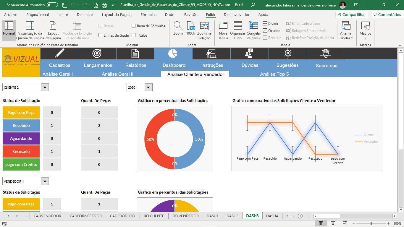Go to Análise Geral I page
The height and width of the screenshot is (227, 404).
pos(58,74)
